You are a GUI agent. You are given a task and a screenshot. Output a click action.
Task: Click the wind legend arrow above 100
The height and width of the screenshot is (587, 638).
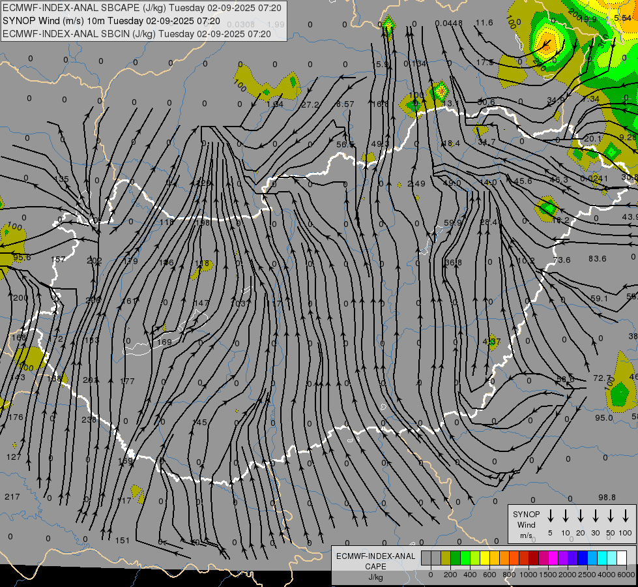pyautogui.click(x=626, y=516)
